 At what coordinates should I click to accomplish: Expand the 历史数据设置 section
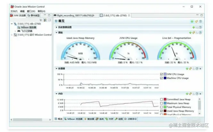point(56,27)
